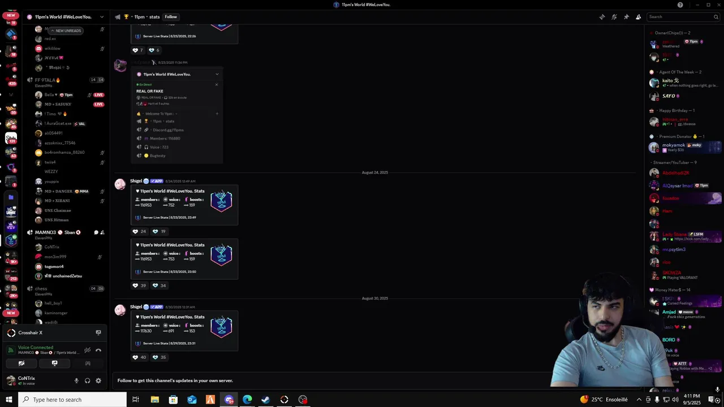The width and height of the screenshot is (724, 407).
Task: Click the activities game controller button
Action: coord(87,363)
